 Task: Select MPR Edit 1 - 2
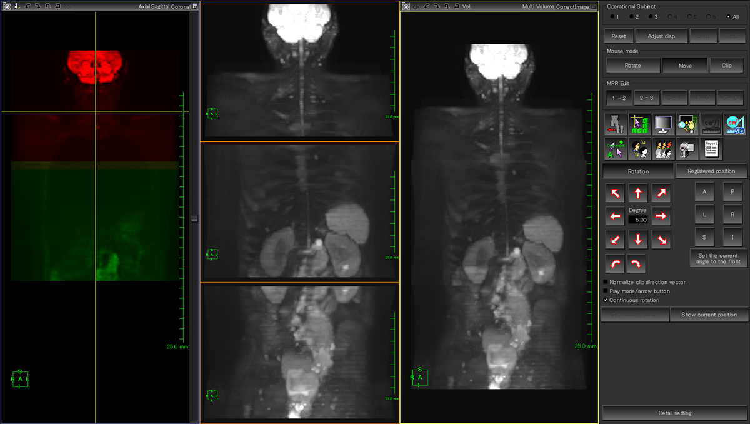point(619,98)
